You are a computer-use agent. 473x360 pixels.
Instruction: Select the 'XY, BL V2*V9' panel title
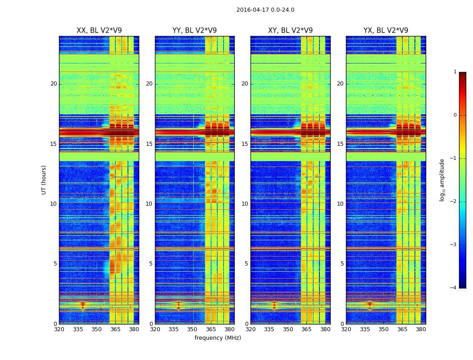(x=290, y=31)
